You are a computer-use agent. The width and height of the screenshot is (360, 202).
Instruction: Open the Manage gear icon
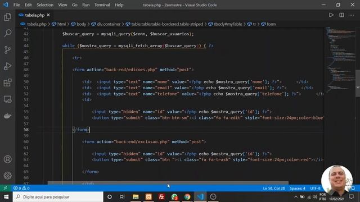click(x=7, y=176)
